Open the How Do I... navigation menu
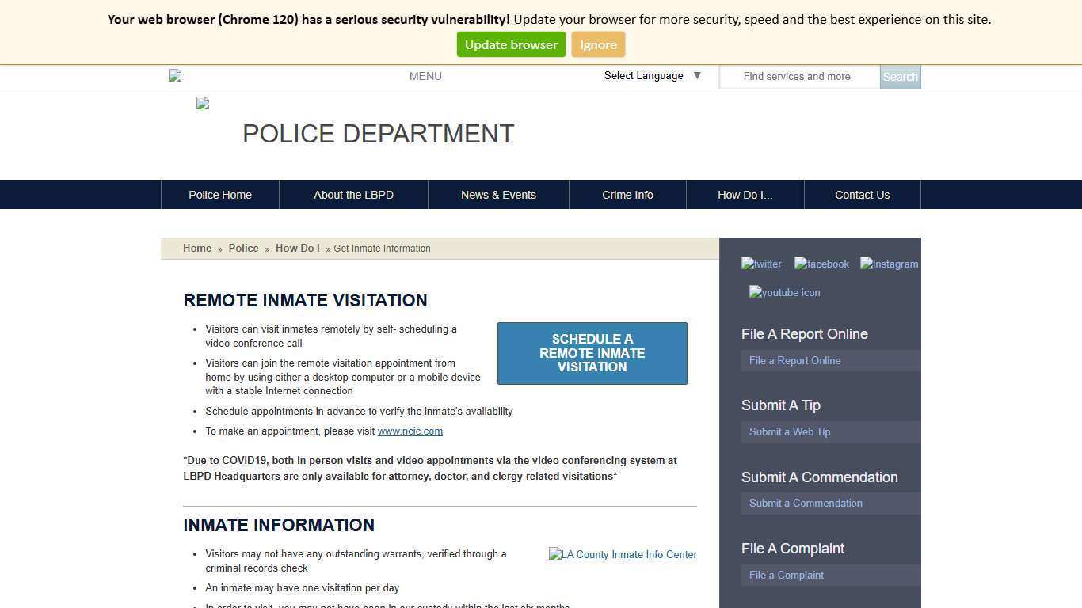Viewport: 1082px width, 608px height. tap(745, 195)
